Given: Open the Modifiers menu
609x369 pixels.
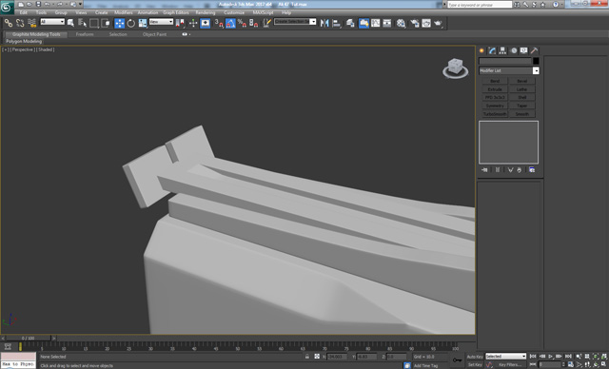Looking at the screenshot, I should point(124,12).
